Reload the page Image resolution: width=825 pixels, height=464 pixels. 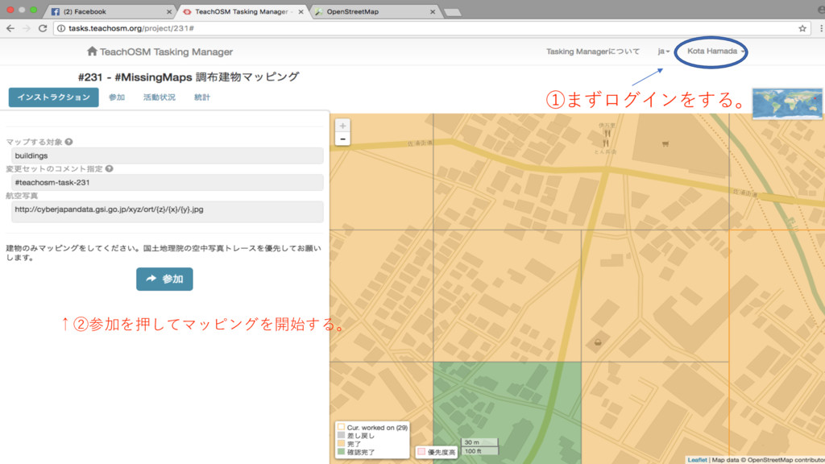43,28
